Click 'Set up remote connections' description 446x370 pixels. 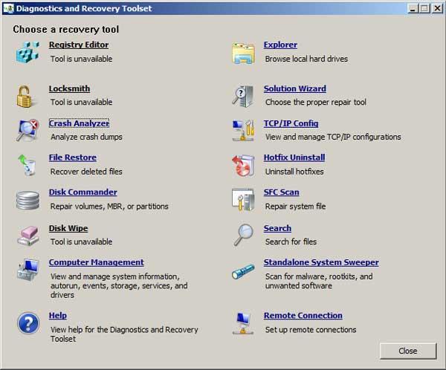311,330
